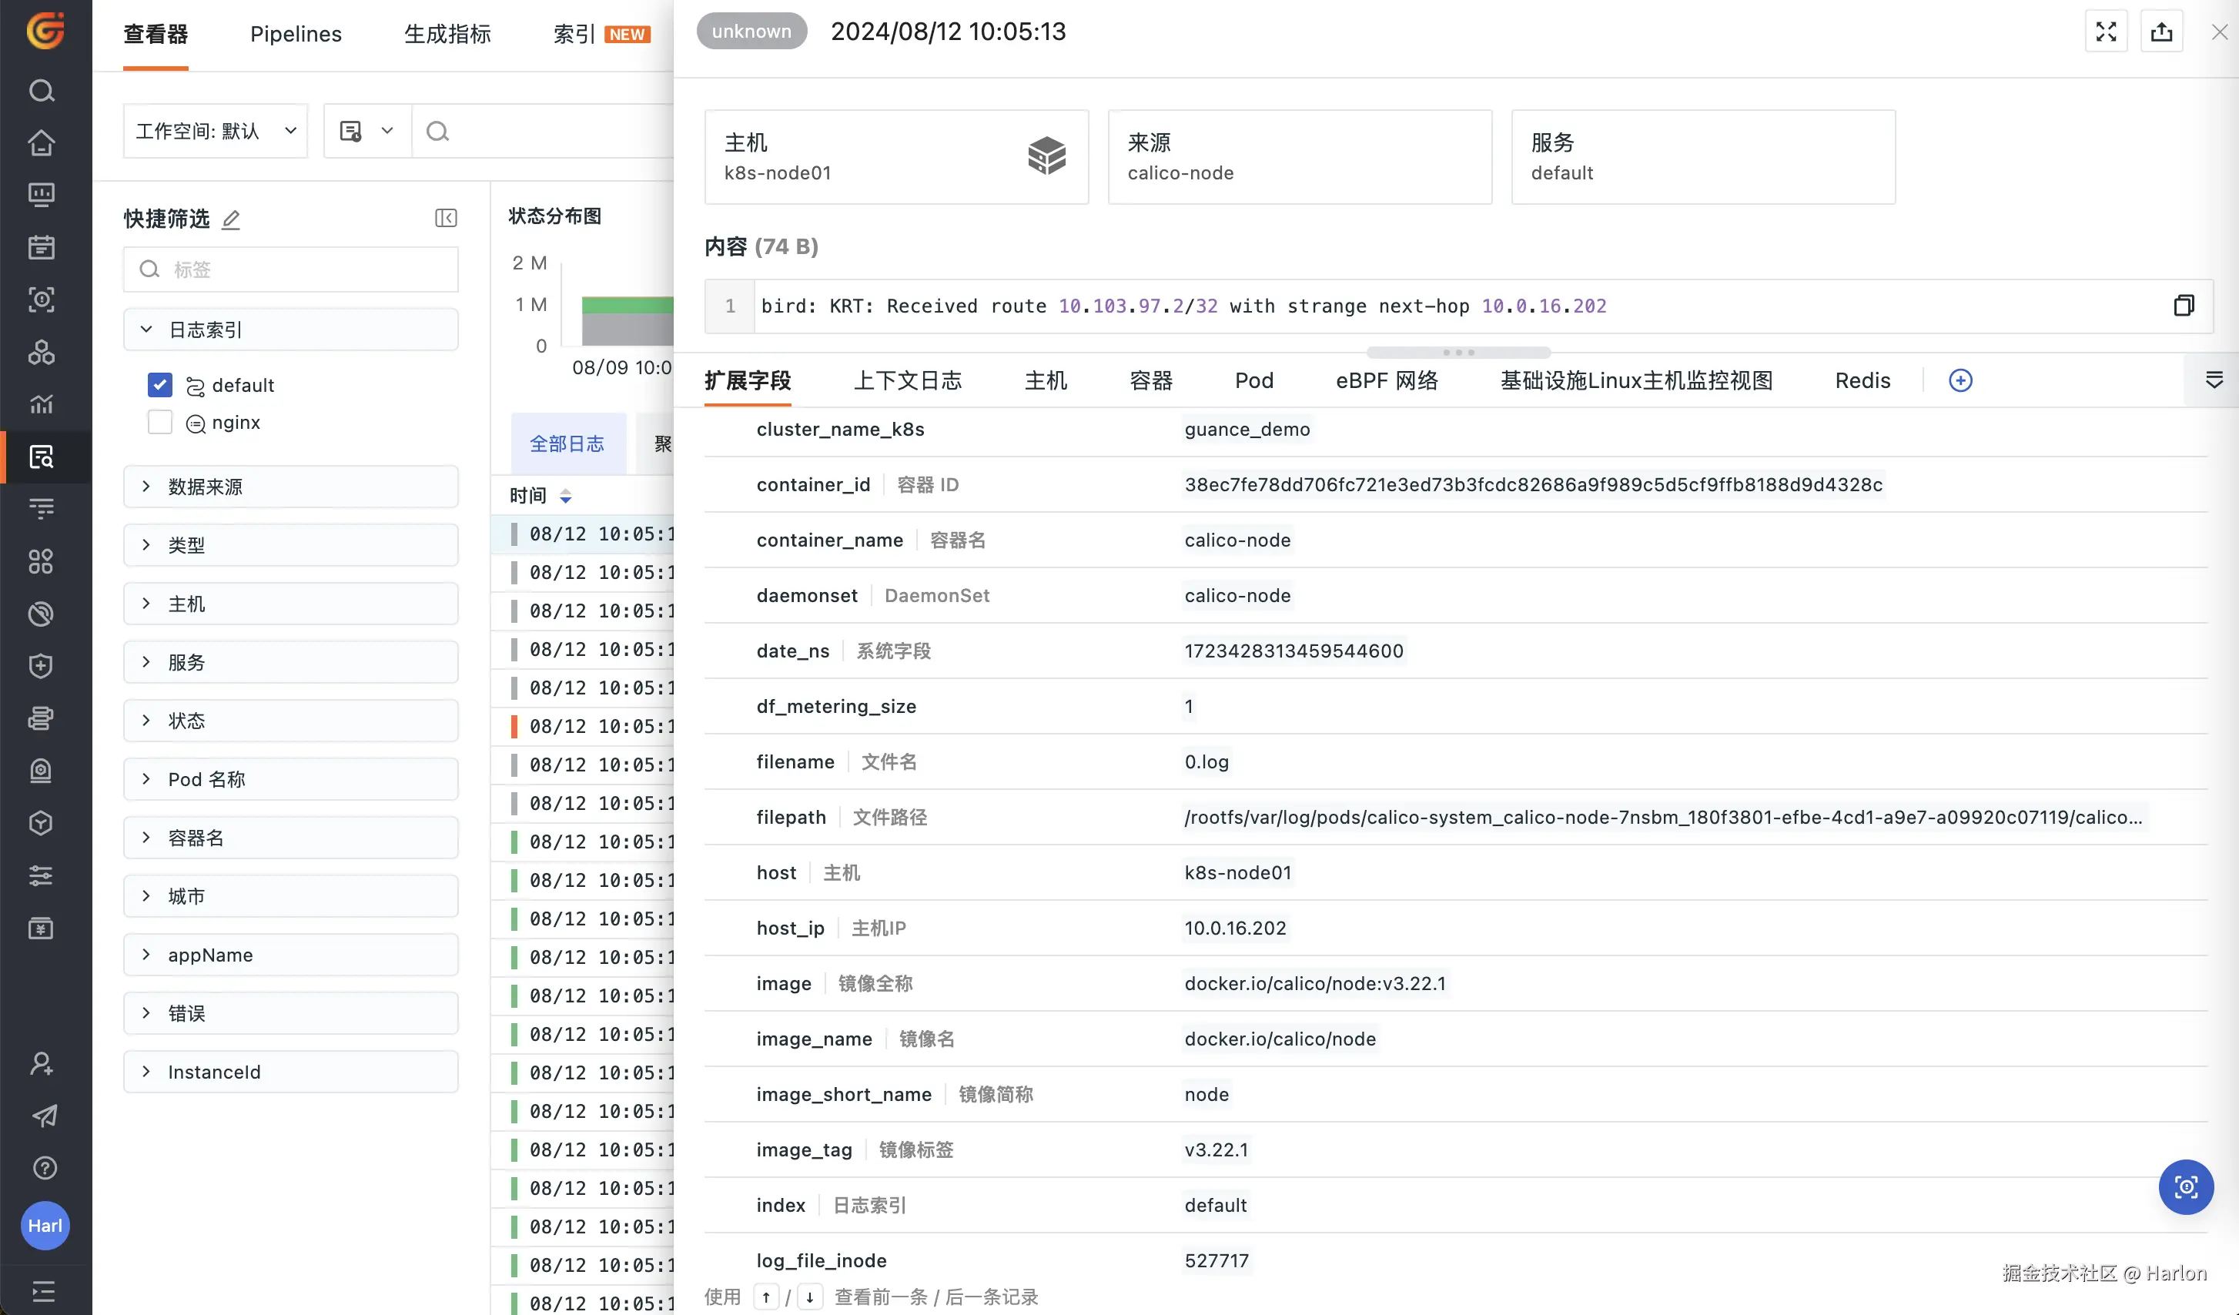Image resolution: width=2239 pixels, height=1315 pixels.
Task: Uncheck the default log index checkbox
Action: (160, 385)
